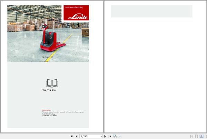This screenshot has width=207, height=139.
Task: Click the 'T16, T18, T20' model text
Action: [49, 90]
